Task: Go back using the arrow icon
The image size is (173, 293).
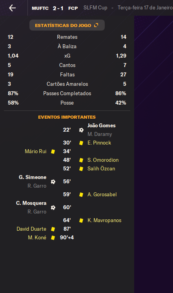Action: pos(13,8)
